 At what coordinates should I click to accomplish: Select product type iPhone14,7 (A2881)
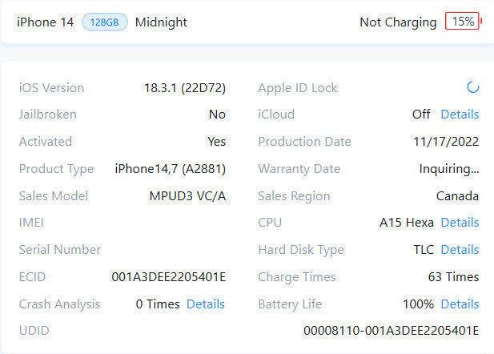click(x=170, y=169)
